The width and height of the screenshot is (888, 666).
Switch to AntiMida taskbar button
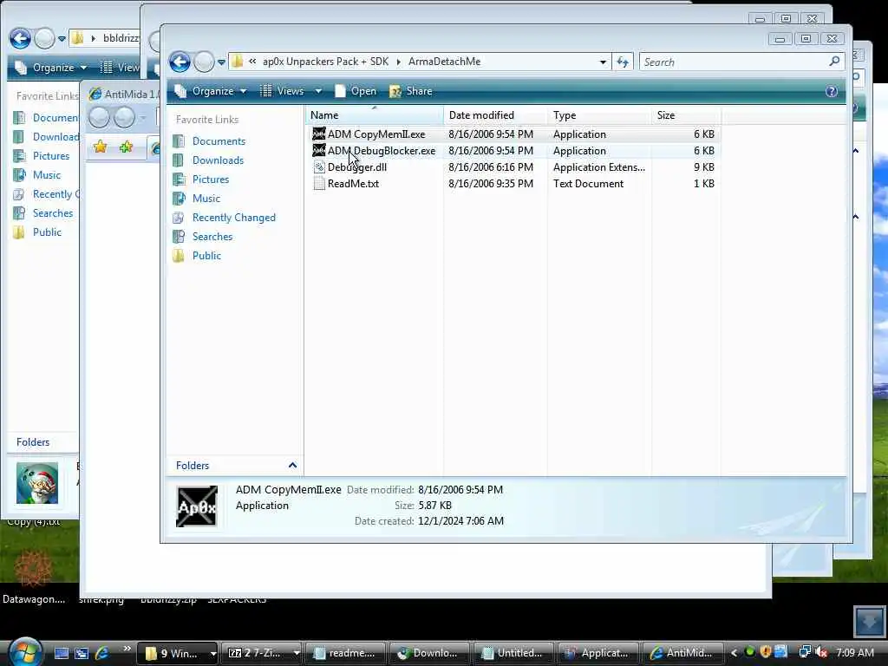click(x=682, y=653)
